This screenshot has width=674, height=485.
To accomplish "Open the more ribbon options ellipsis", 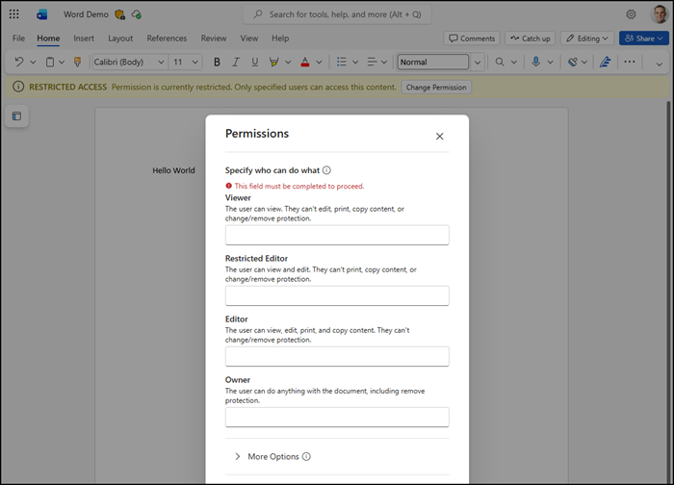I will [630, 62].
